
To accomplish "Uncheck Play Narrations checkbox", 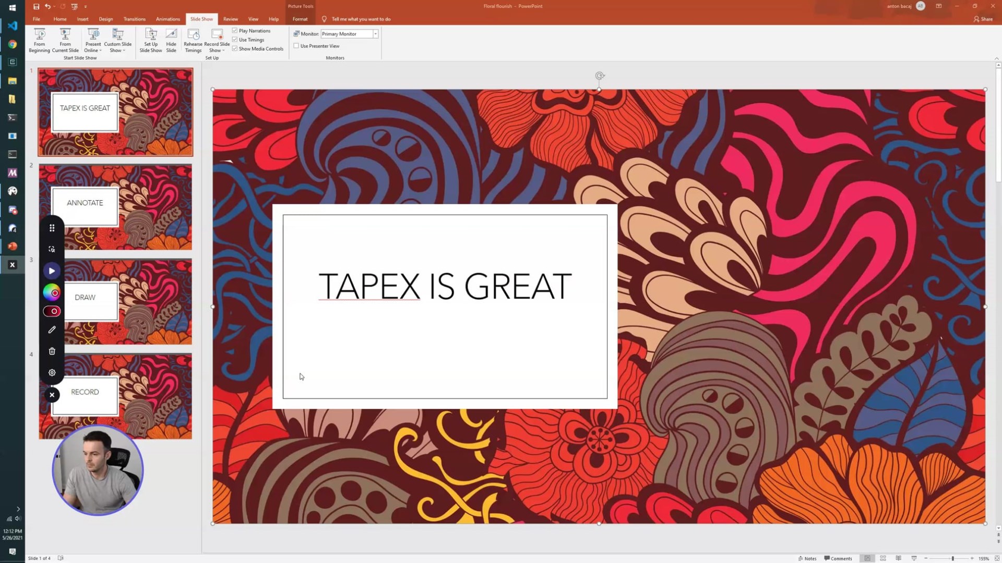I will pos(235,31).
